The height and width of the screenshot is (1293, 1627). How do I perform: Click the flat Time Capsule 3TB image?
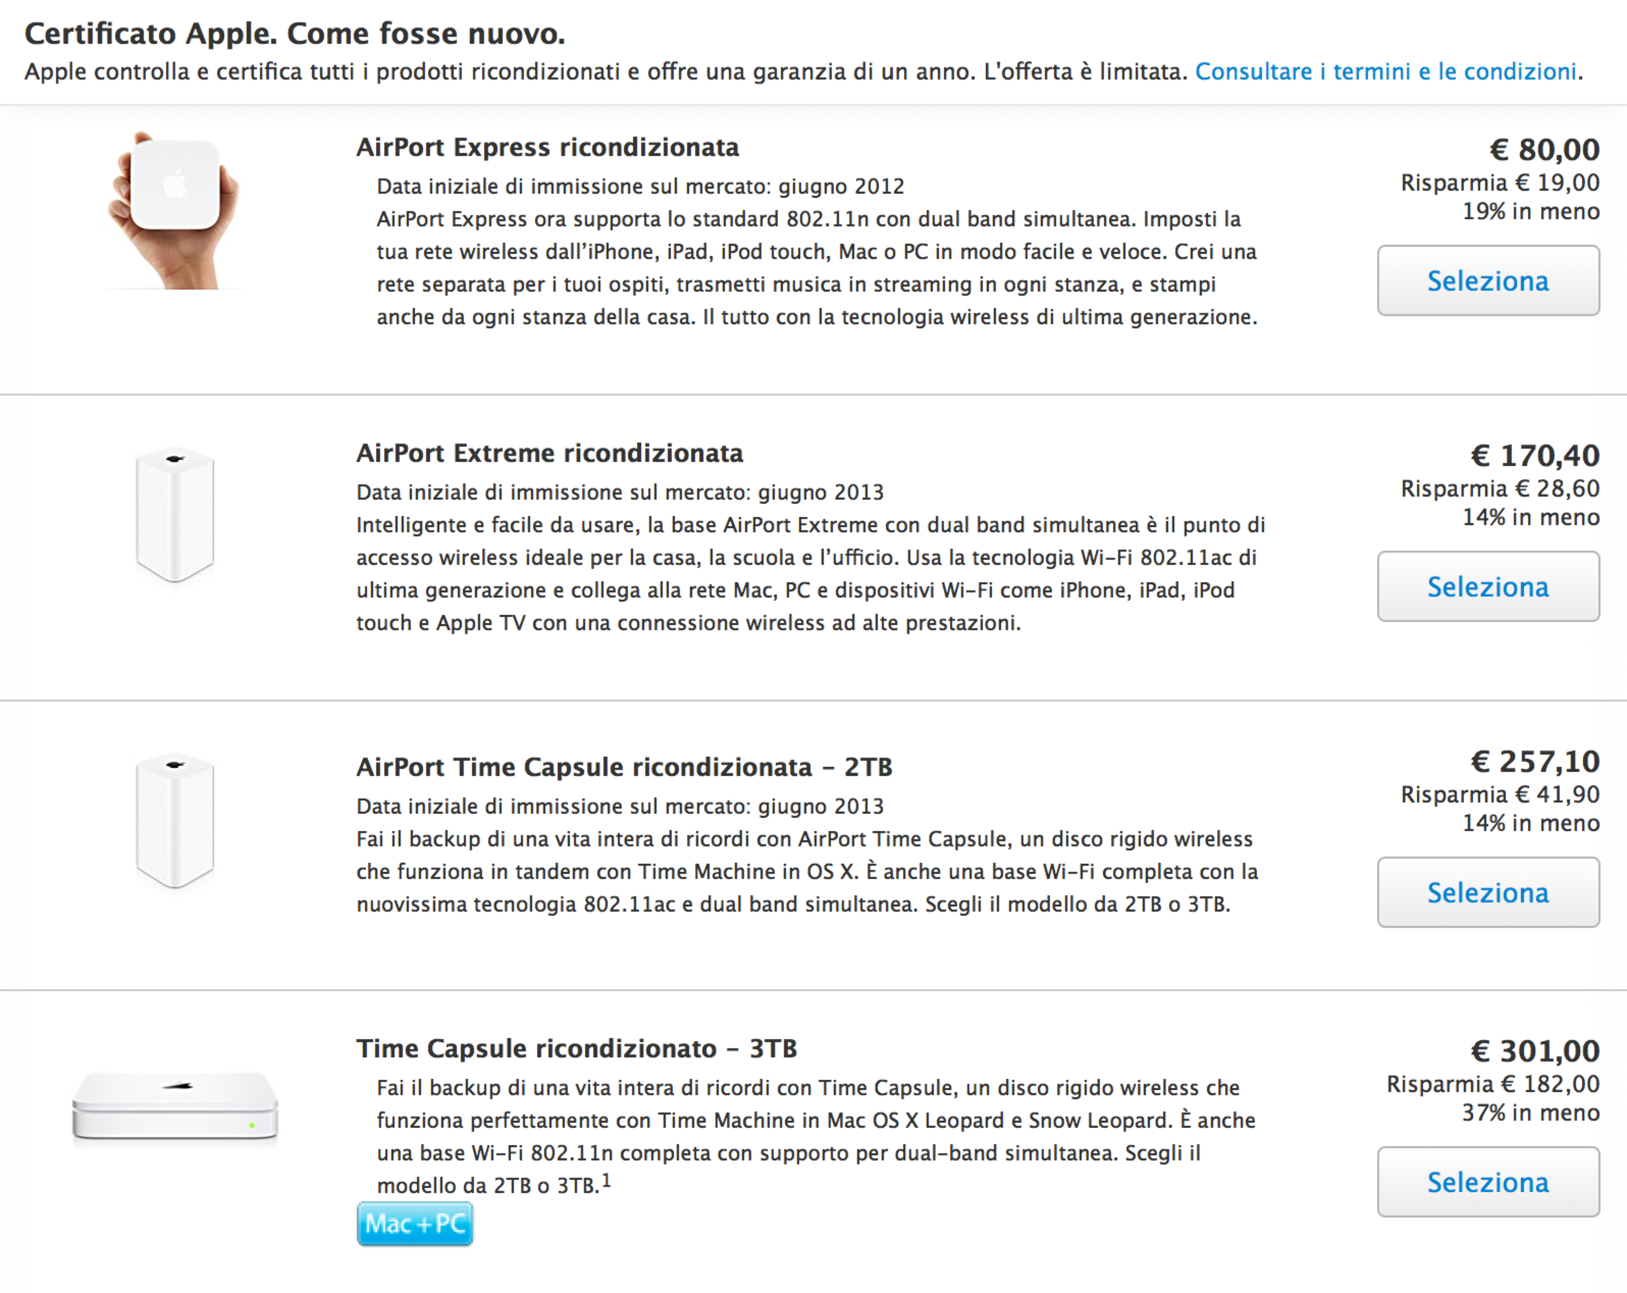(175, 1105)
